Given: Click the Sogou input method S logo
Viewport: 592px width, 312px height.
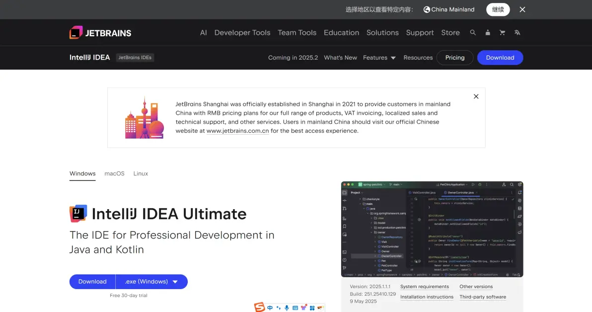Looking at the screenshot, I should (x=259, y=307).
